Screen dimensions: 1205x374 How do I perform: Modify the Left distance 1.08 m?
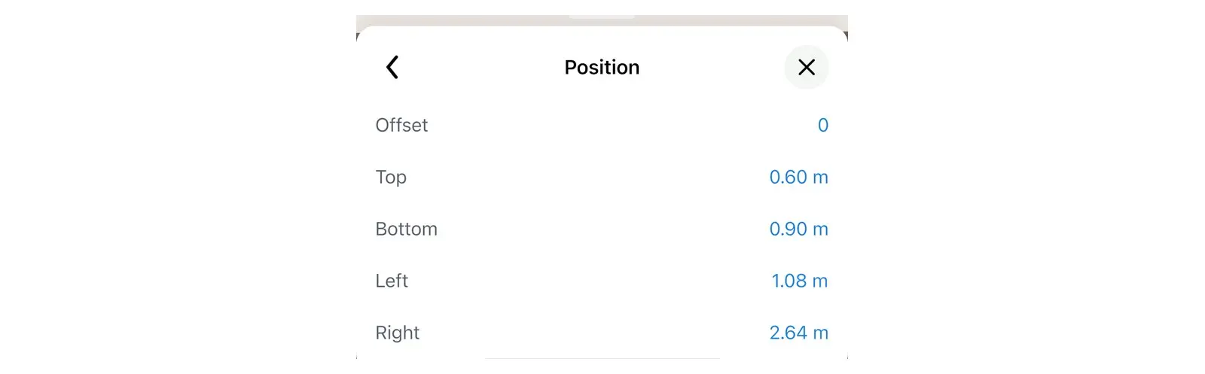point(800,281)
